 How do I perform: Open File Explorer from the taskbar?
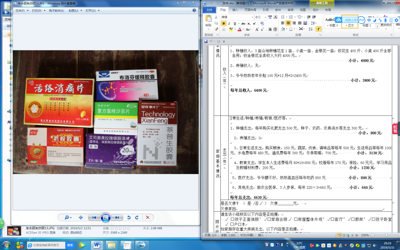(111, 245)
